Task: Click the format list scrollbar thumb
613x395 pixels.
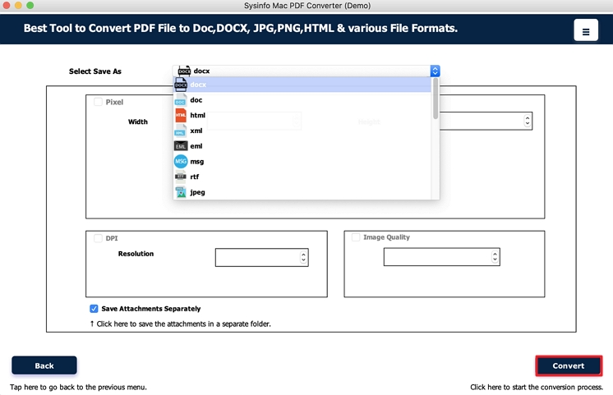Action: click(x=436, y=99)
